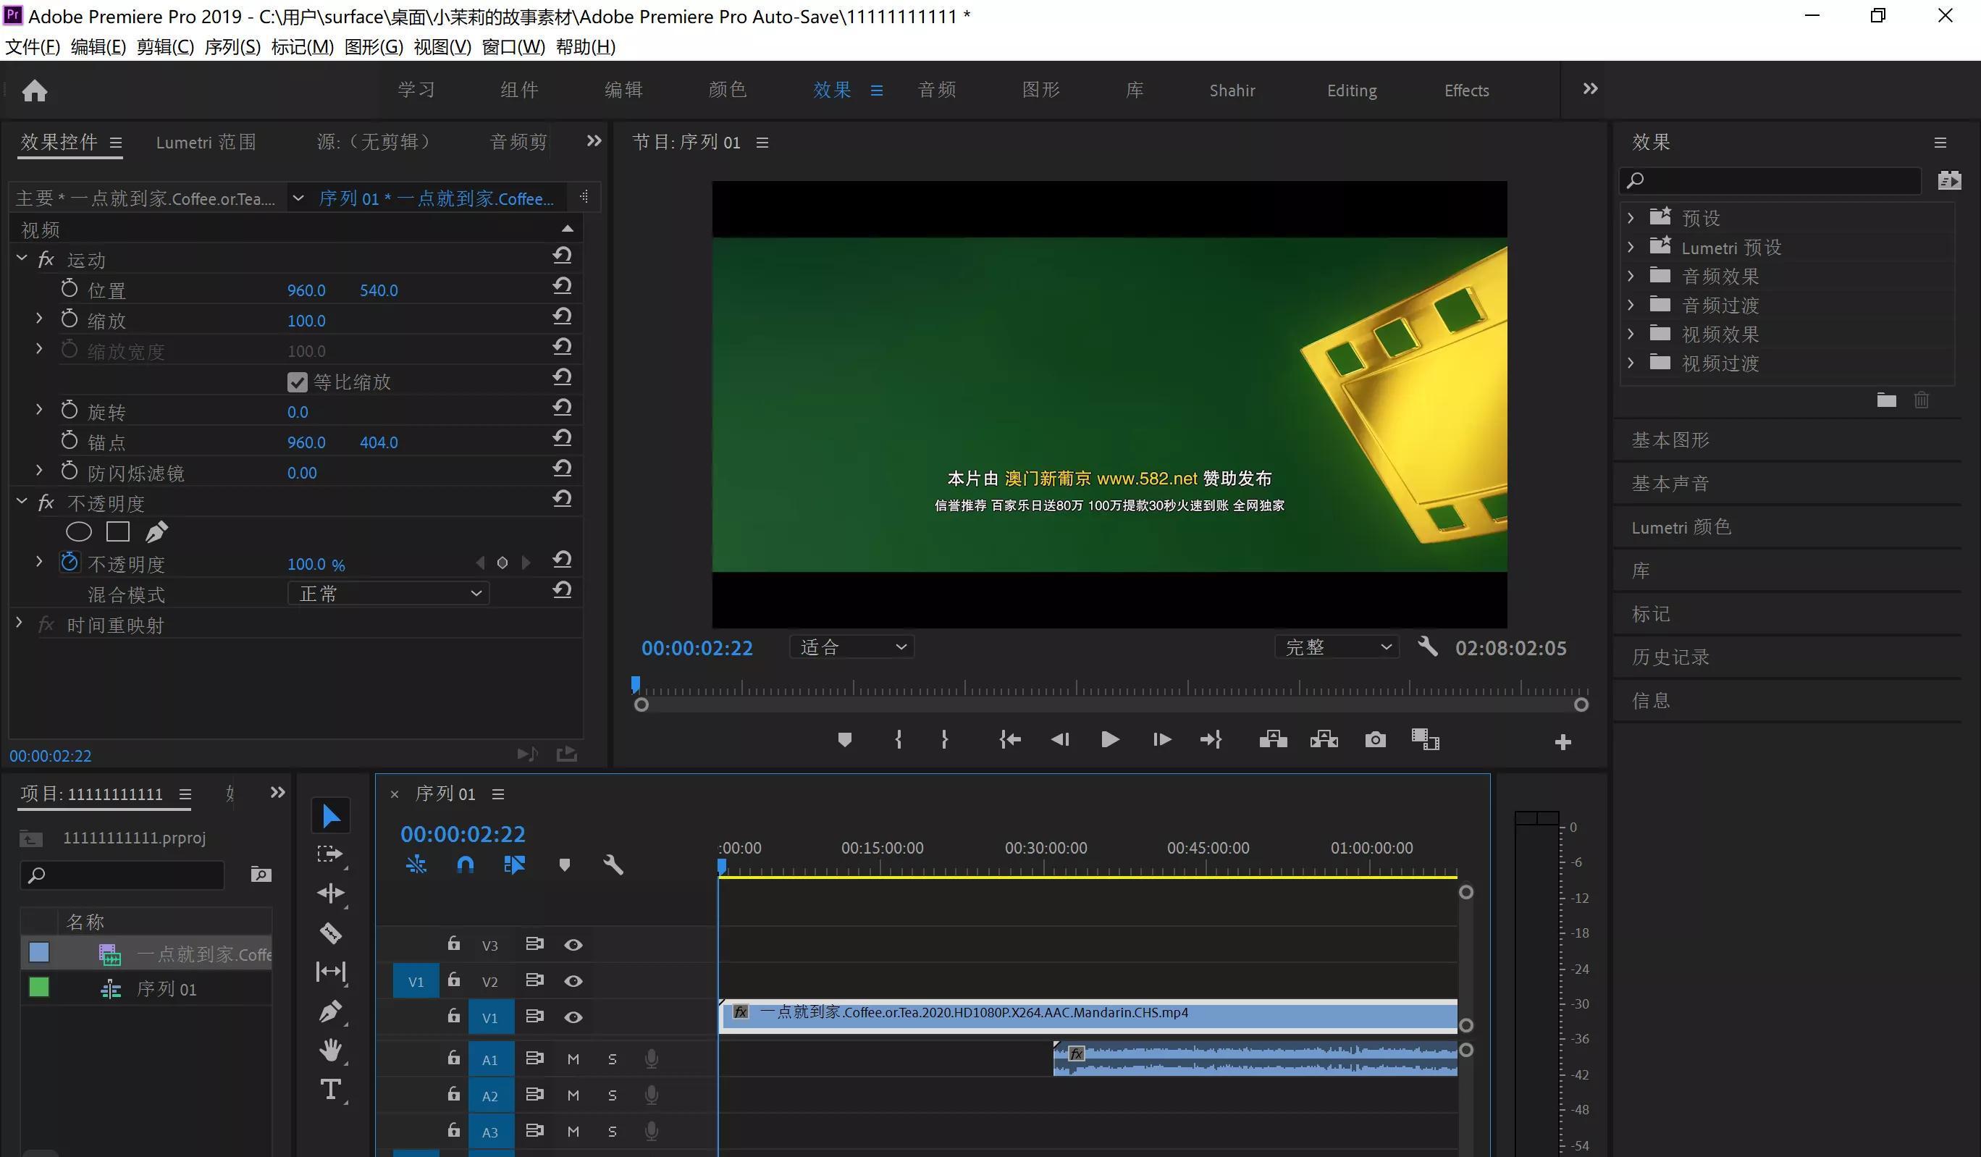
Task: Toggle V1 track output eye
Action: click(x=573, y=1017)
